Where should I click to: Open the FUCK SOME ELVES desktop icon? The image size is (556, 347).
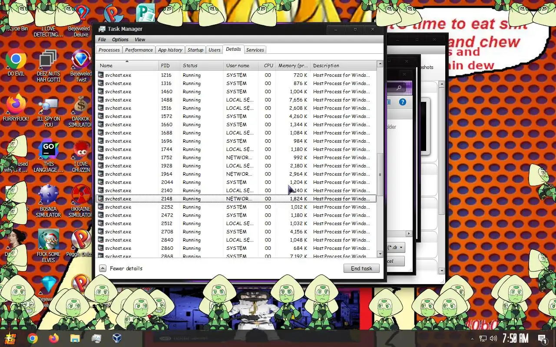coord(48,246)
